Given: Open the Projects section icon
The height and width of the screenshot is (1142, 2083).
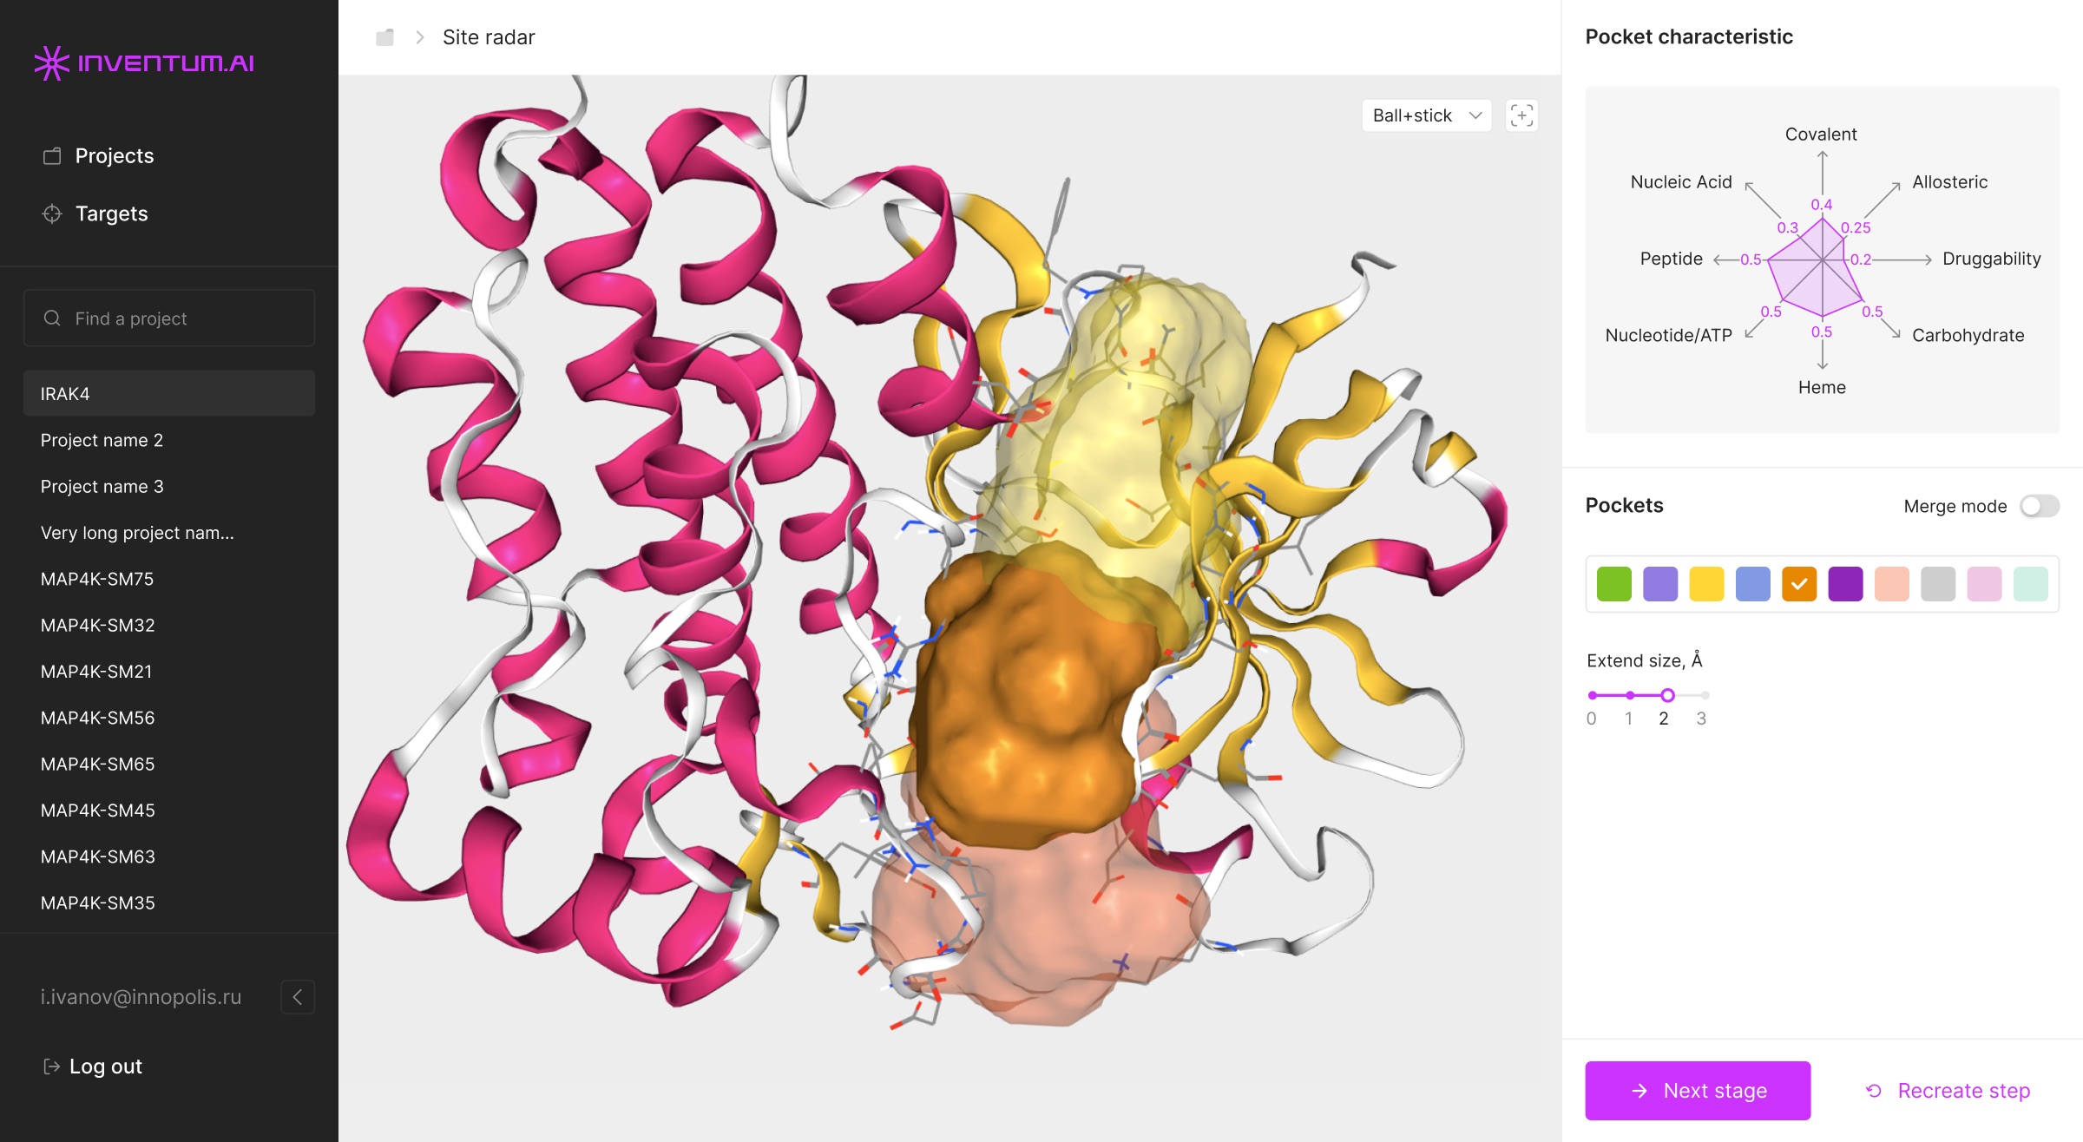Looking at the screenshot, I should point(52,156).
